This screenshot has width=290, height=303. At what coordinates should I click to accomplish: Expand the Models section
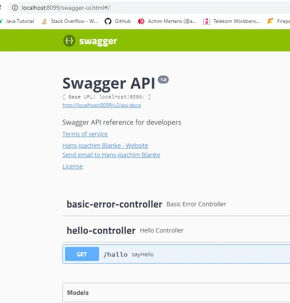pos(176,292)
